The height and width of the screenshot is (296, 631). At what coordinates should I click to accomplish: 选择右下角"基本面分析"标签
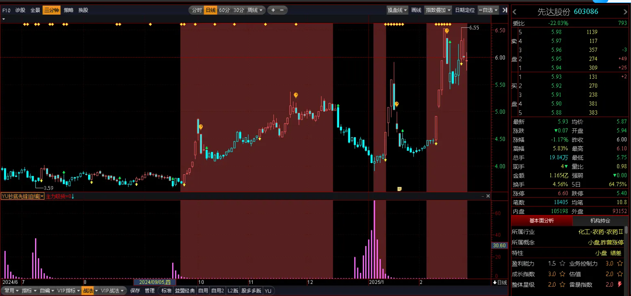(x=542, y=220)
